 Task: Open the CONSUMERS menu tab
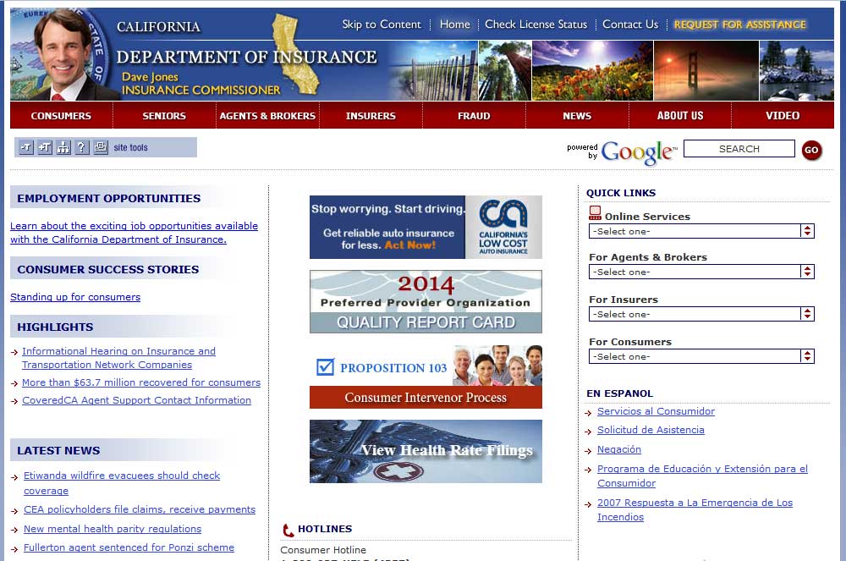[x=61, y=115]
